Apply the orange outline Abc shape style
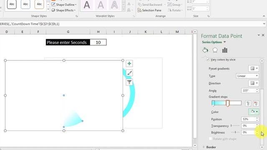This screenshot has width=267, height=150. 39,4
